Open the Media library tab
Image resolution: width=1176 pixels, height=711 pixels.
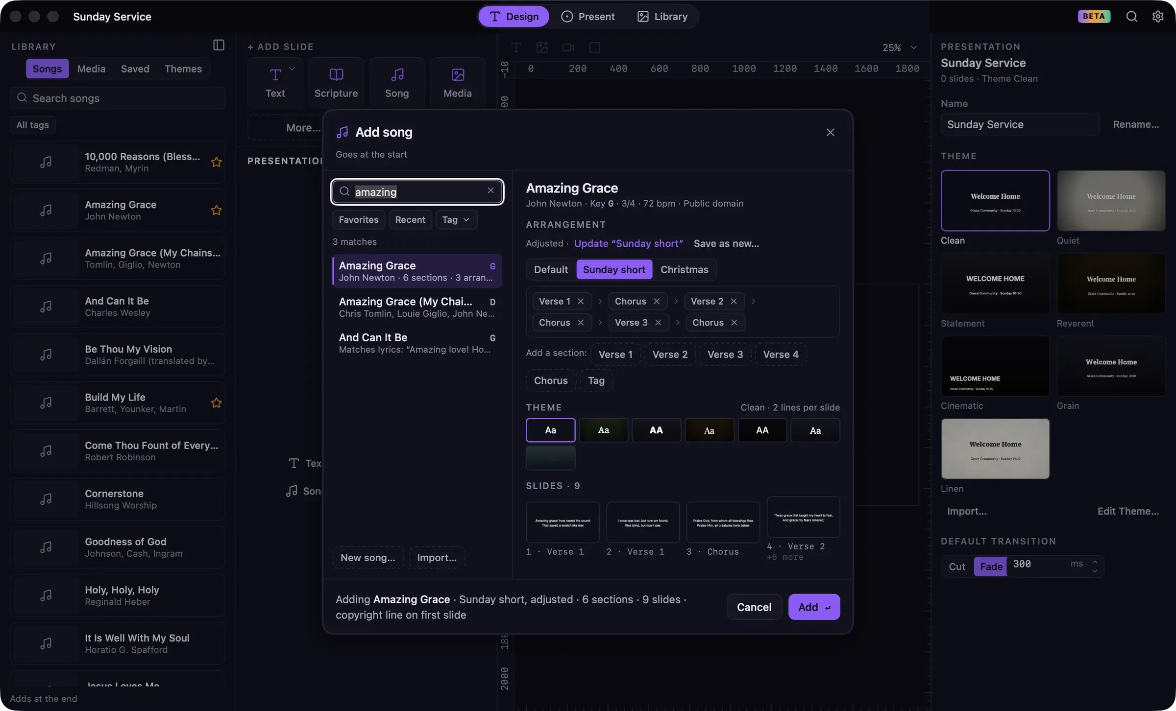point(91,69)
